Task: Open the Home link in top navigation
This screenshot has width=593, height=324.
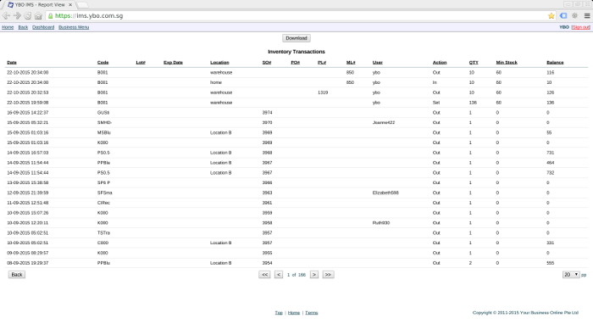Action: pos(8,27)
